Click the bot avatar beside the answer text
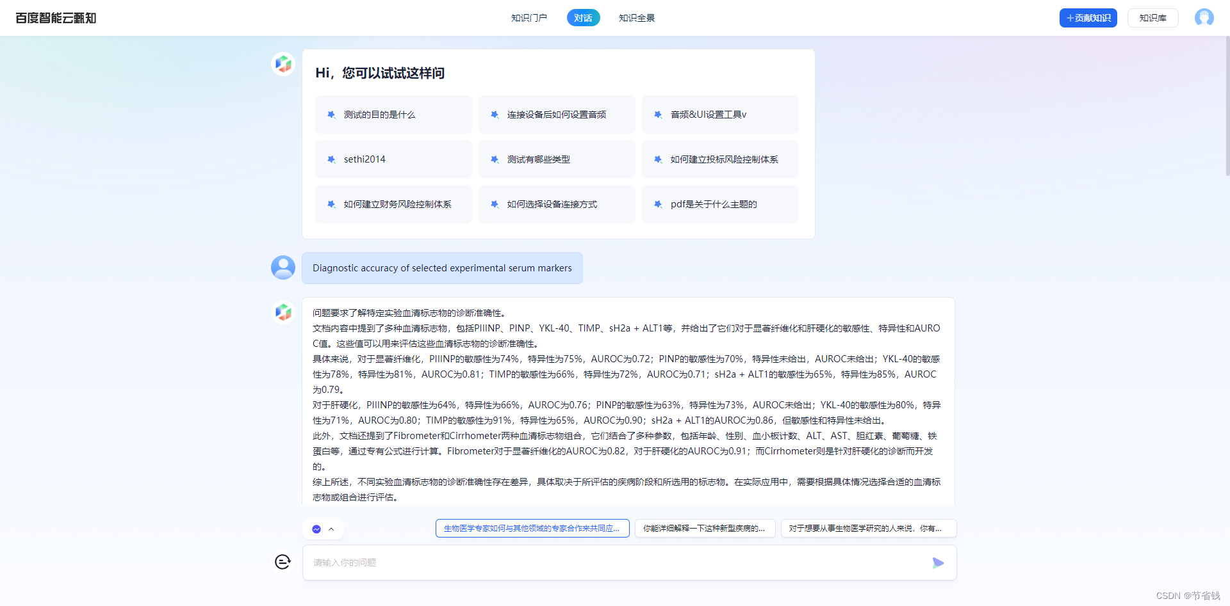Image resolution: width=1230 pixels, height=606 pixels. coord(283,312)
